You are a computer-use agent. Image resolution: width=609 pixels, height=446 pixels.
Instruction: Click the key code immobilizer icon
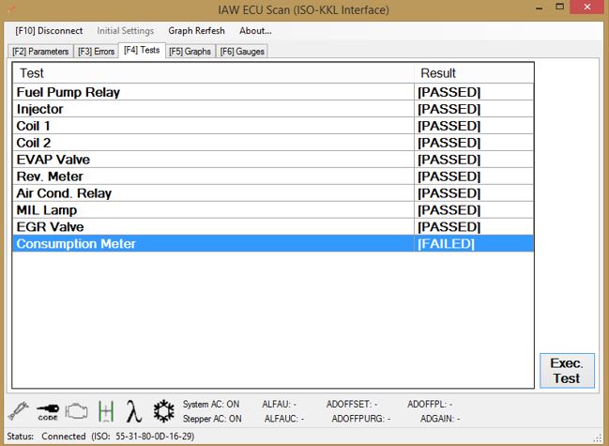[47, 411]
